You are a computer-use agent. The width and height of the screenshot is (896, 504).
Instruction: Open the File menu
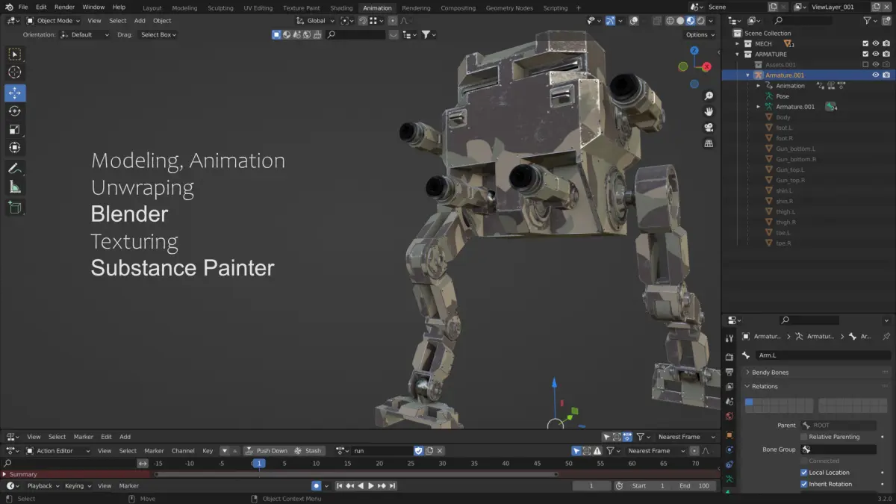(x=23, y=7)
